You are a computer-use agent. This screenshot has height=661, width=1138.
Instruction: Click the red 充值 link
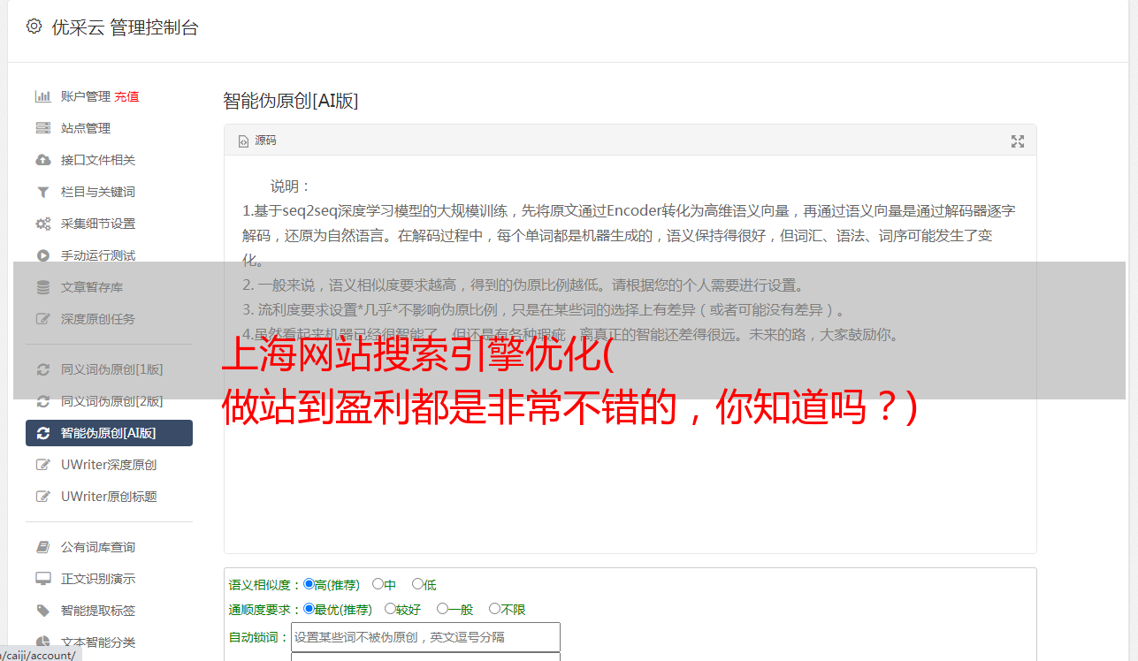(x=126, y=96)
